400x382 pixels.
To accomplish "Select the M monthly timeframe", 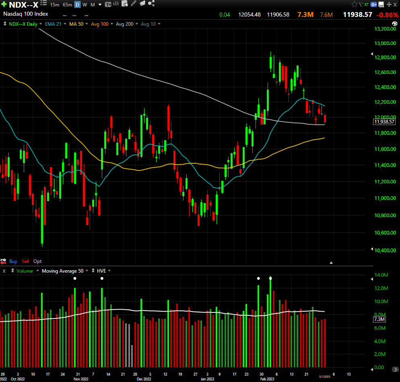I will 93,4.
